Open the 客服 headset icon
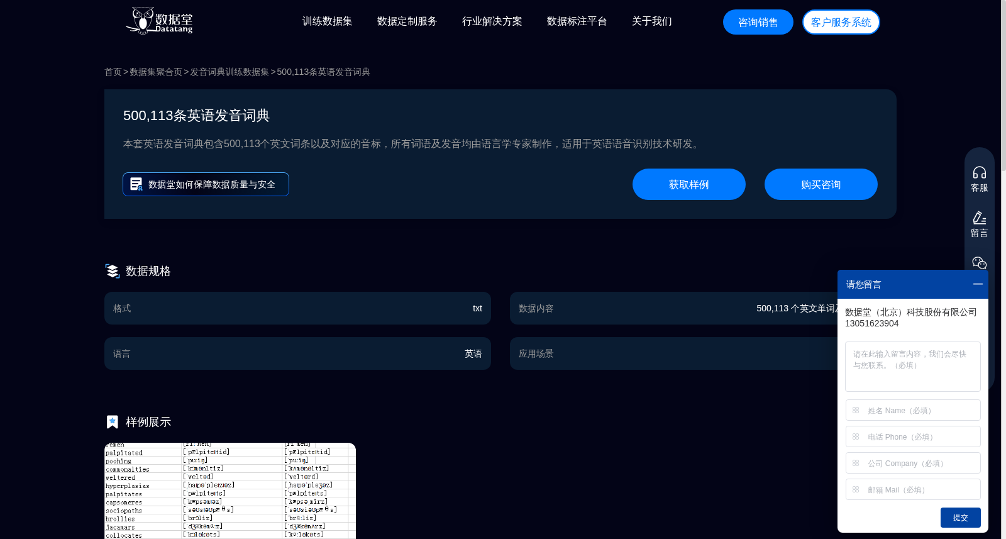This screenshot has width=1006, height=539. coord(980,173)
